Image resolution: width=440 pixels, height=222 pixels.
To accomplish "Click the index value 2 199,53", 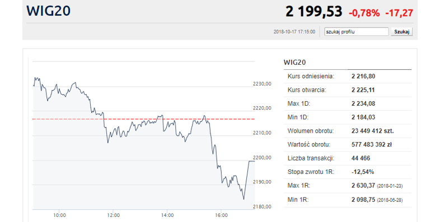I will coord(313,12).
